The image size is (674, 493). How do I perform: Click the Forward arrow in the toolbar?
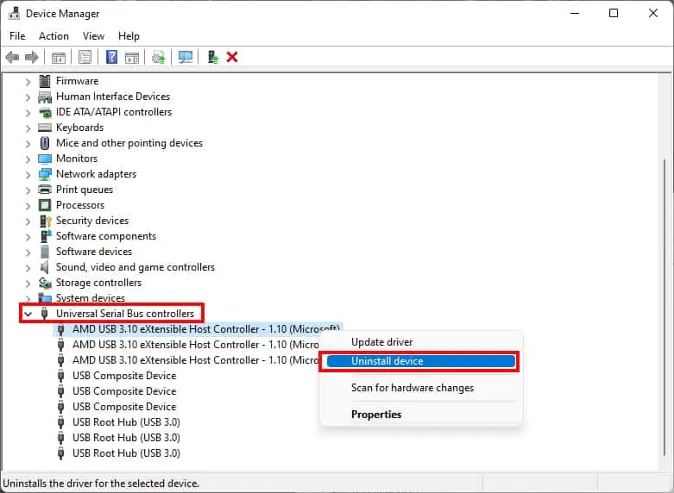(32, 57)
